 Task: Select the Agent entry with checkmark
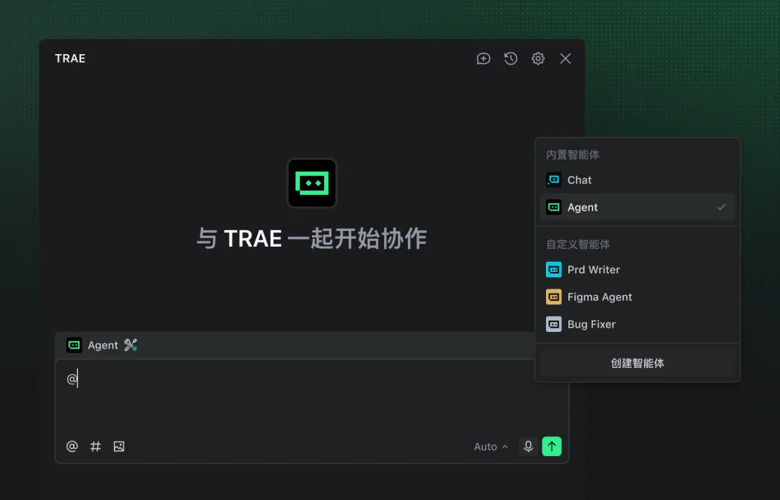point(637,207)
